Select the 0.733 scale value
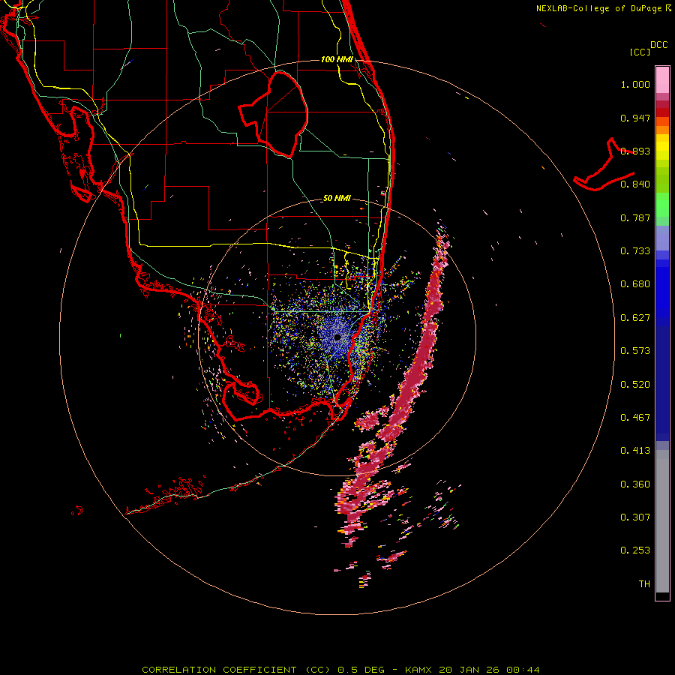675x675 pixels. 635,251
